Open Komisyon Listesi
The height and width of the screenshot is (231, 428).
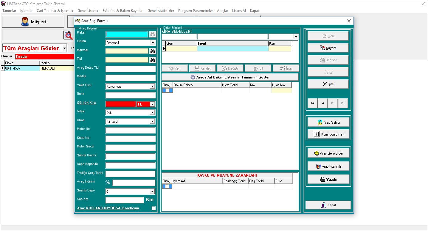(328, 134)
